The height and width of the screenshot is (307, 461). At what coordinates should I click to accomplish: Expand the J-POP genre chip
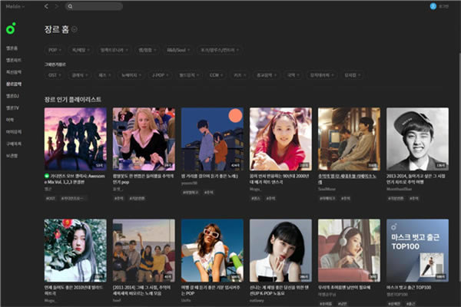pyautogui.click(x=159, y=75)
